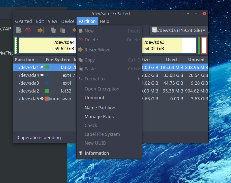Click the Resize/Move toolbar arrow icon
Image resolution: width=231 pixels, height=183 pixels.
tap(41, 30)
